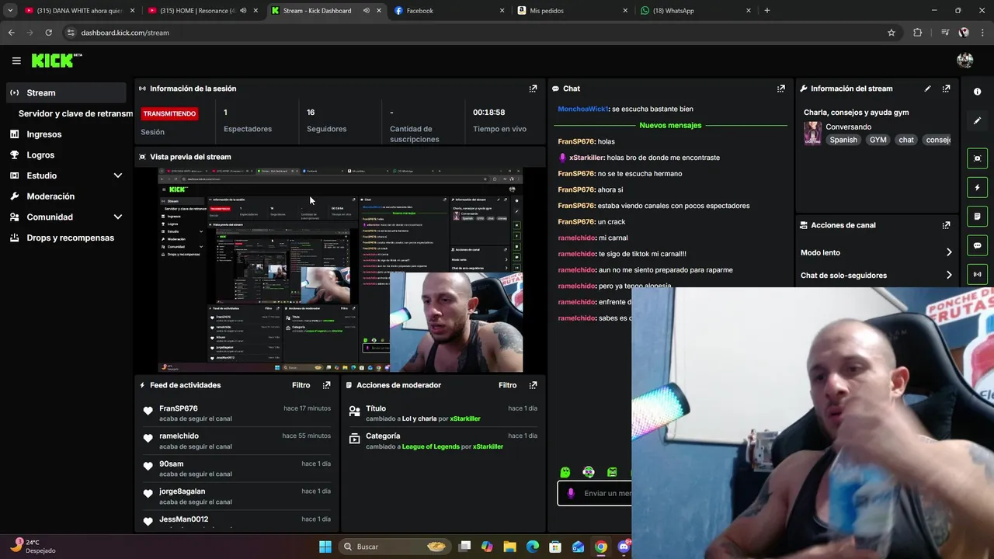Click the clown-face emote
Image resolution: width=994 pixels, height=559 pixels.
click(589, 472)
